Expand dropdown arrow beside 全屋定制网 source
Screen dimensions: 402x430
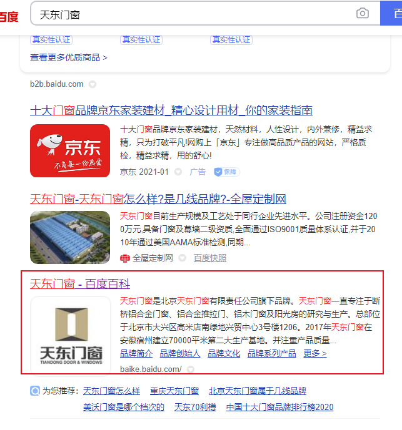click(x=183, y=258)
